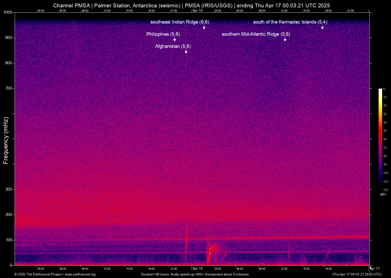Click the arrow below southeast Indian Ridge label

point(204,27)
